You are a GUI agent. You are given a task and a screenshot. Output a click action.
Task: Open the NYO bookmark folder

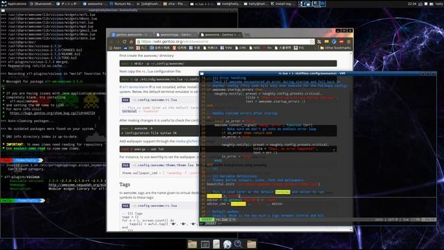[x=255, y=48]
